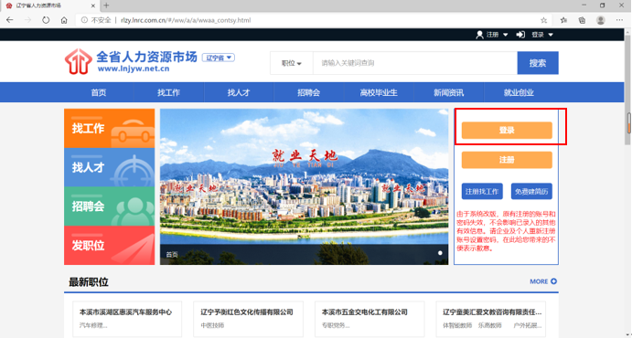632x338 pixels.
Task: Open a new browser tab with plus
Action: click(x=106, y=5)
